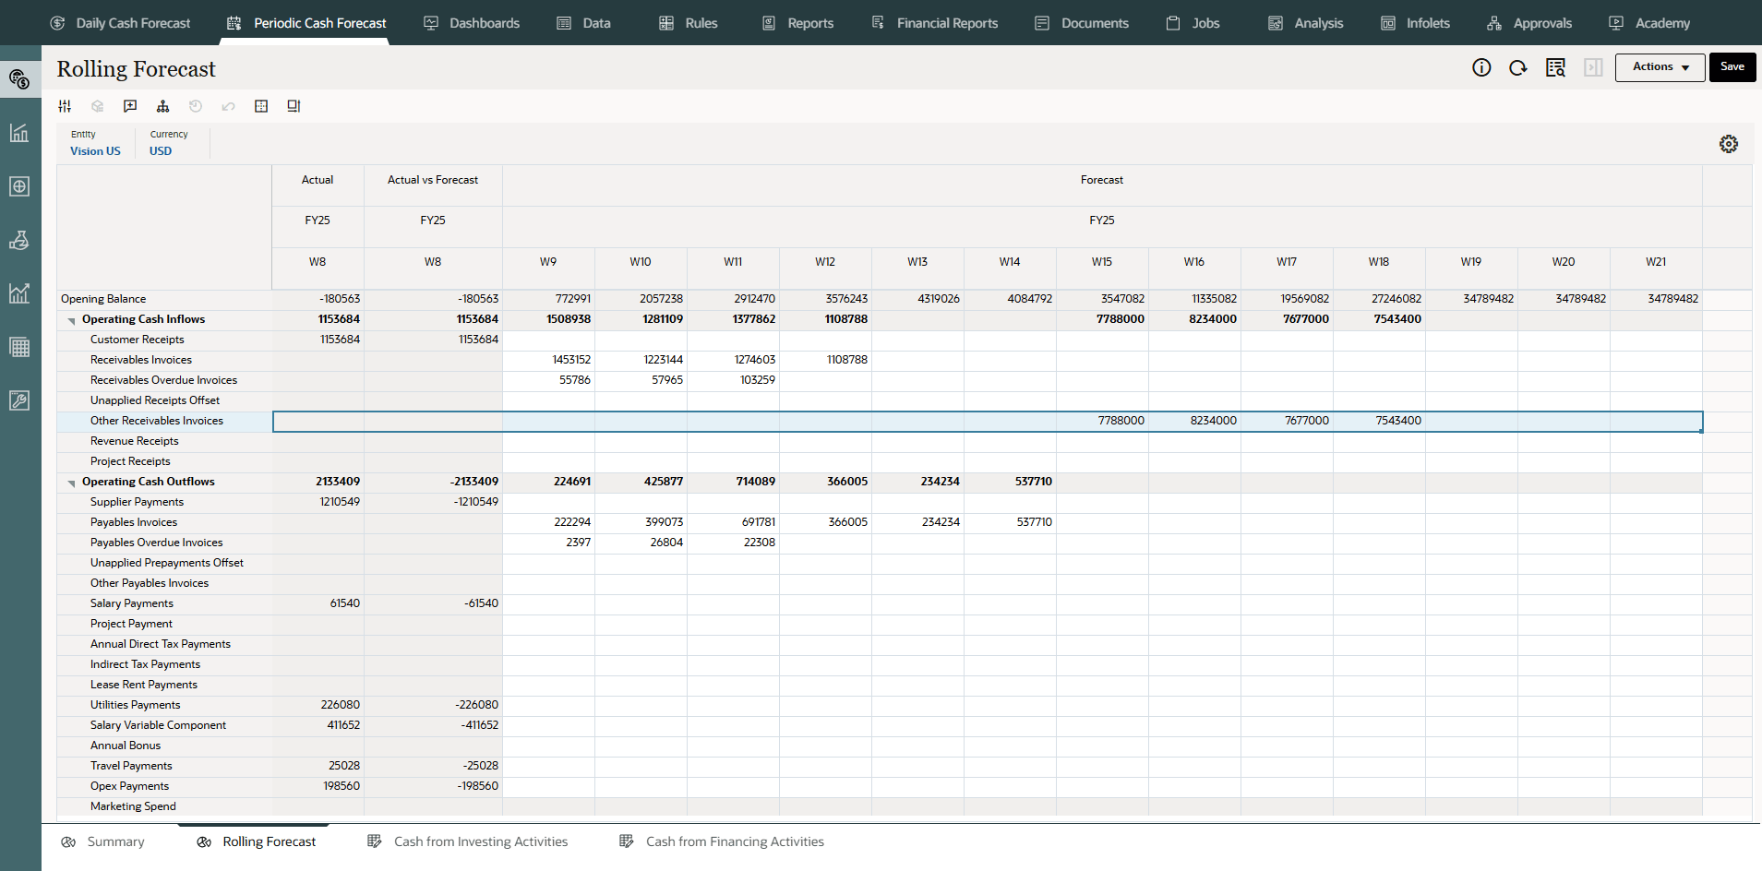Screen dimensions: 1762x871
Task: Select the Other Receivables Invoices W15 cell
Action: pyautogui.click(x=1102, y=421)
